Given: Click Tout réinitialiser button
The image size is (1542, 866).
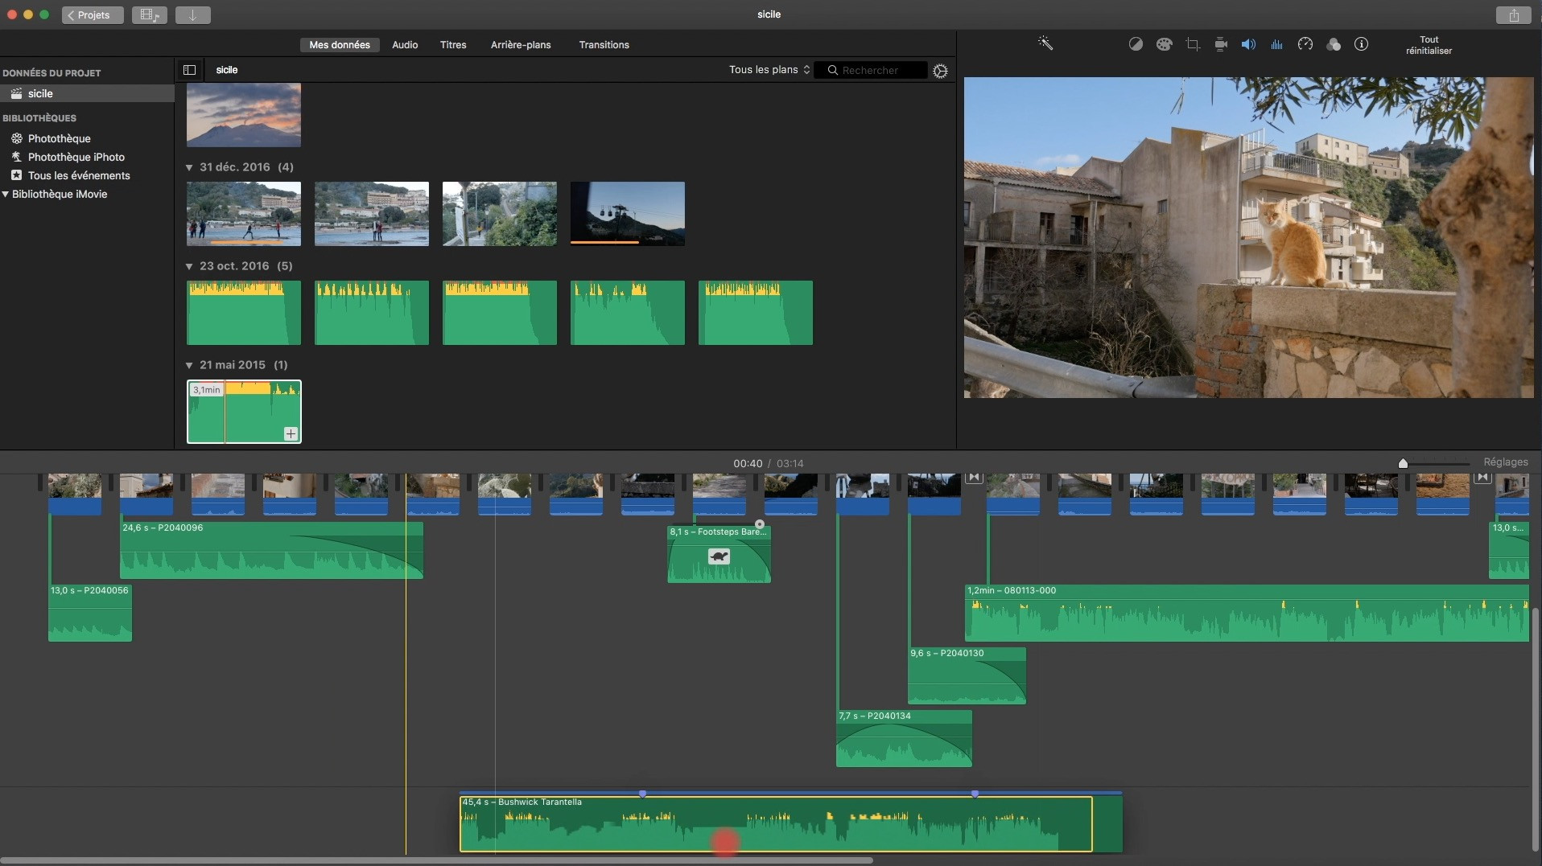Looking at the screenshot, I should [1429, 45].
